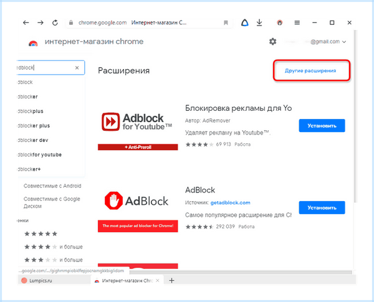This screenshot has height=302, width=374.
Task: Select the four stars 'и больше' filter
Action: [54, 247]
